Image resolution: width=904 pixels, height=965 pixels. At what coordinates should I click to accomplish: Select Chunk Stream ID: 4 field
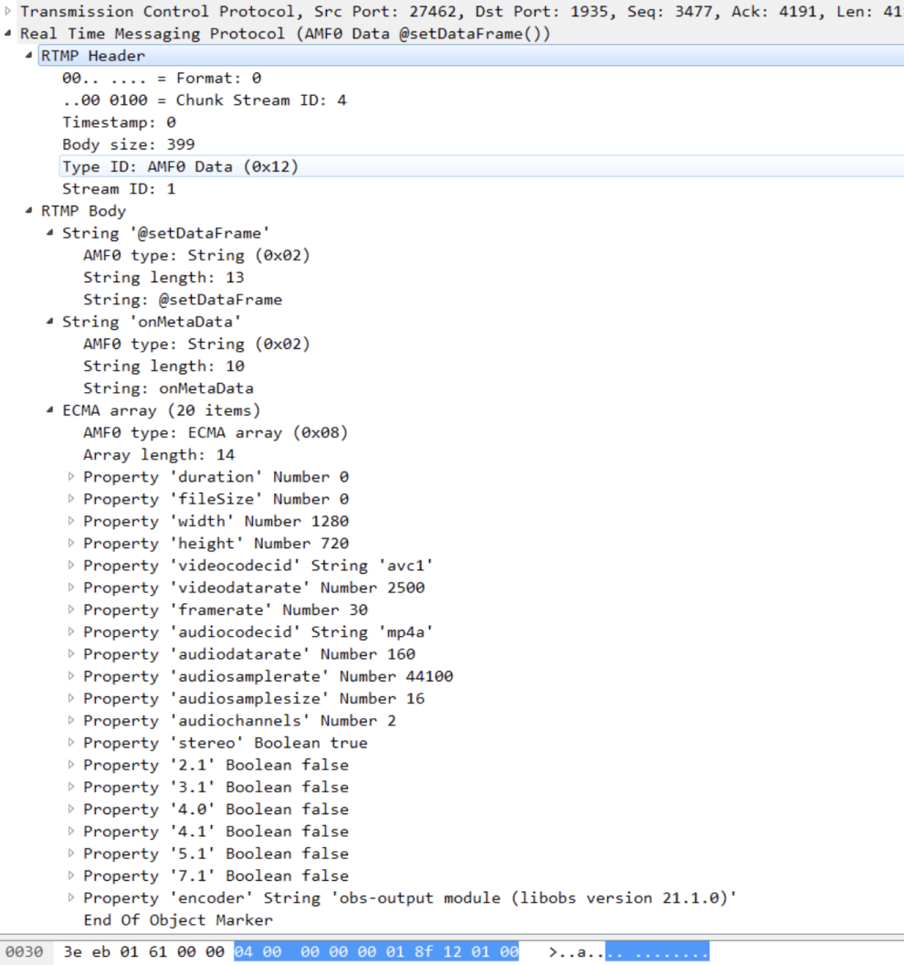click(204, 101)
